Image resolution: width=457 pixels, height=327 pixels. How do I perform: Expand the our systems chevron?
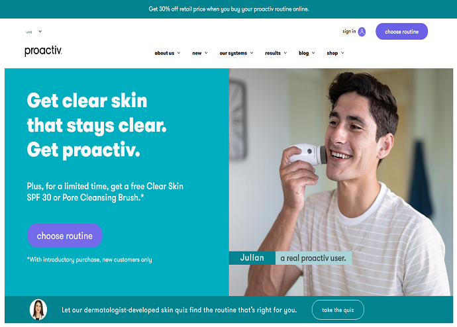252,53
